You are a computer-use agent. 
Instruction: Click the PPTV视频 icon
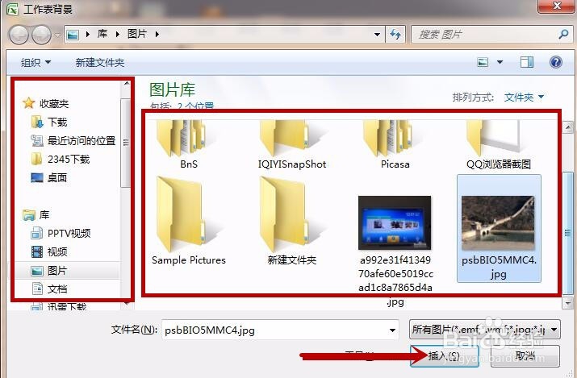pyautogui.click(x=37, y=233)
